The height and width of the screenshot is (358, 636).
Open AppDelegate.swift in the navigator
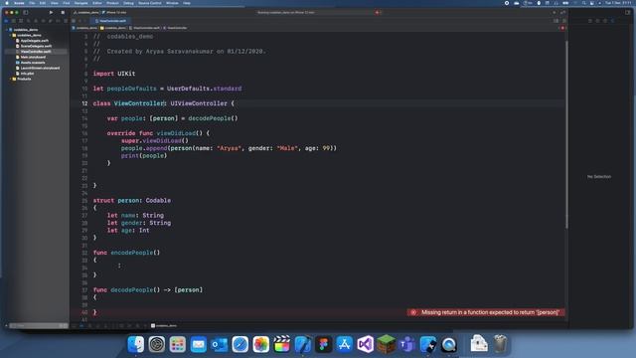pos(34,41)
